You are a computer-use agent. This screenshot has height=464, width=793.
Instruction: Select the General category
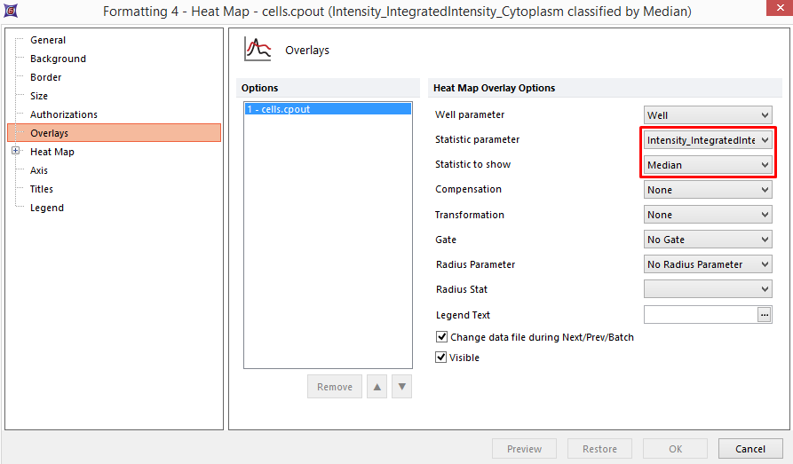point(48,40)
